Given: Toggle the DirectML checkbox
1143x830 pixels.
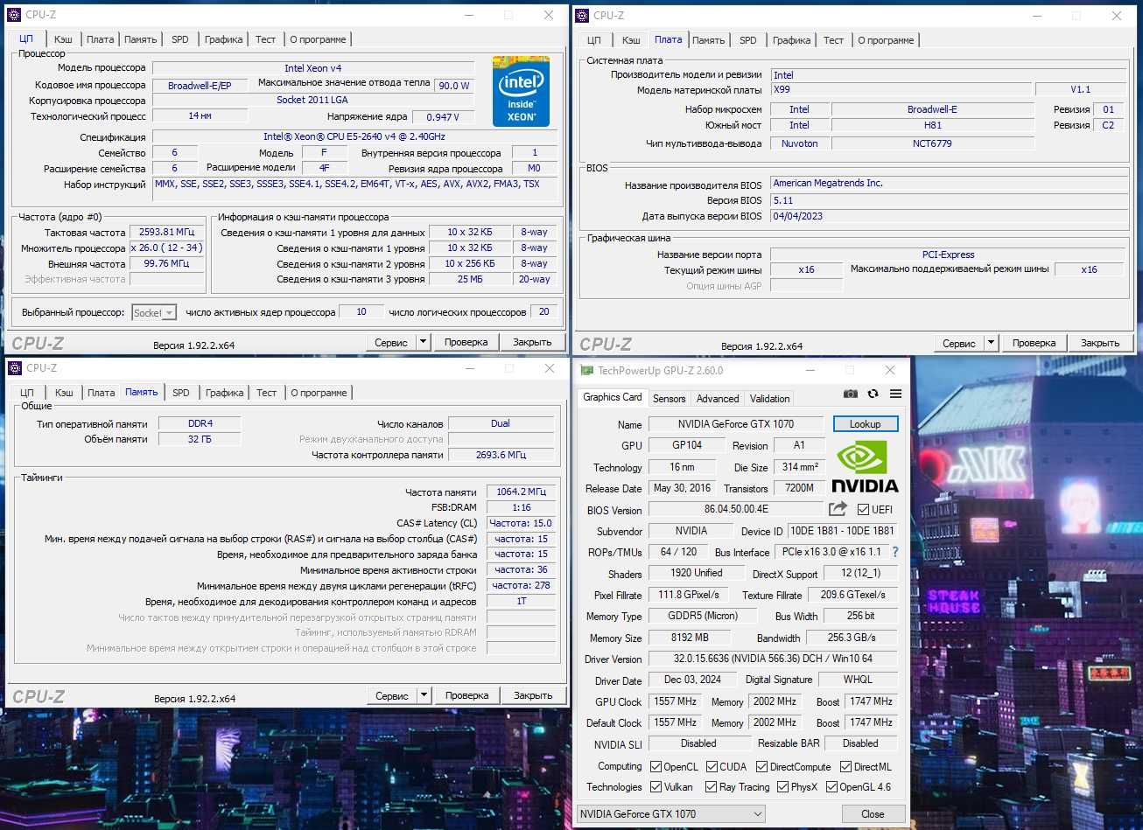Looking at the screenshot, I should (x=845, y=766).
